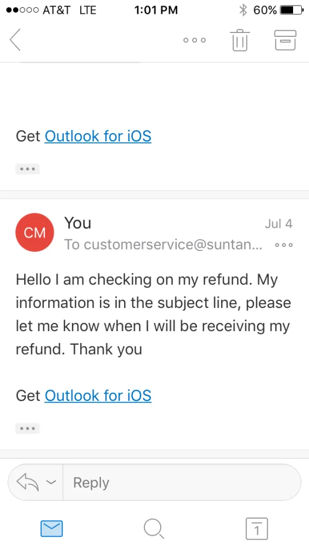Open the Mail tab envelope icon
Screen dimensions: 309x550
tap(52, 529)
